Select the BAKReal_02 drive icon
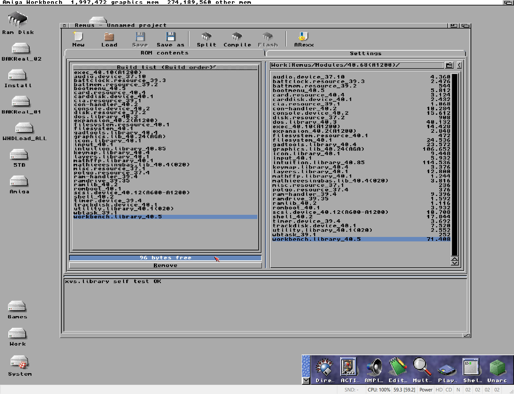 pos(21,52)
